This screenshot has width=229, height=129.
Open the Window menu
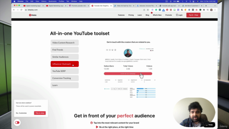click(x=74, y=1)
